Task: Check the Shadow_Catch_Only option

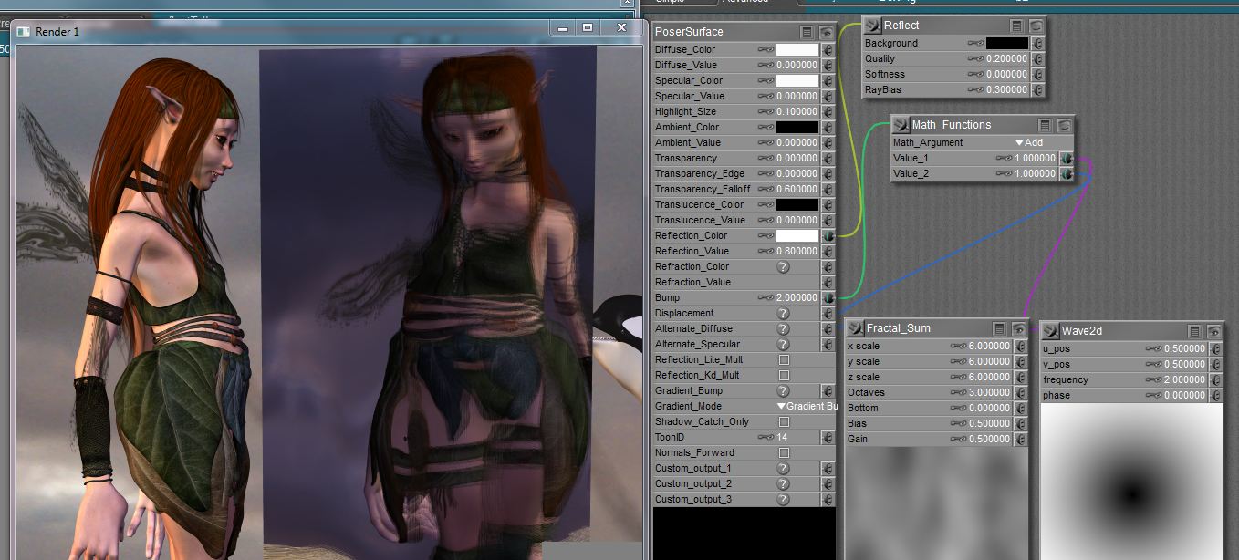Action: coord(784,421)
